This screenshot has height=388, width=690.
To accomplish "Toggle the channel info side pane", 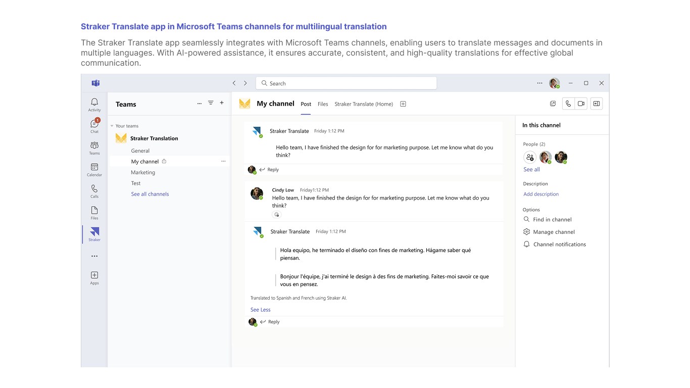I will point(597,104).
